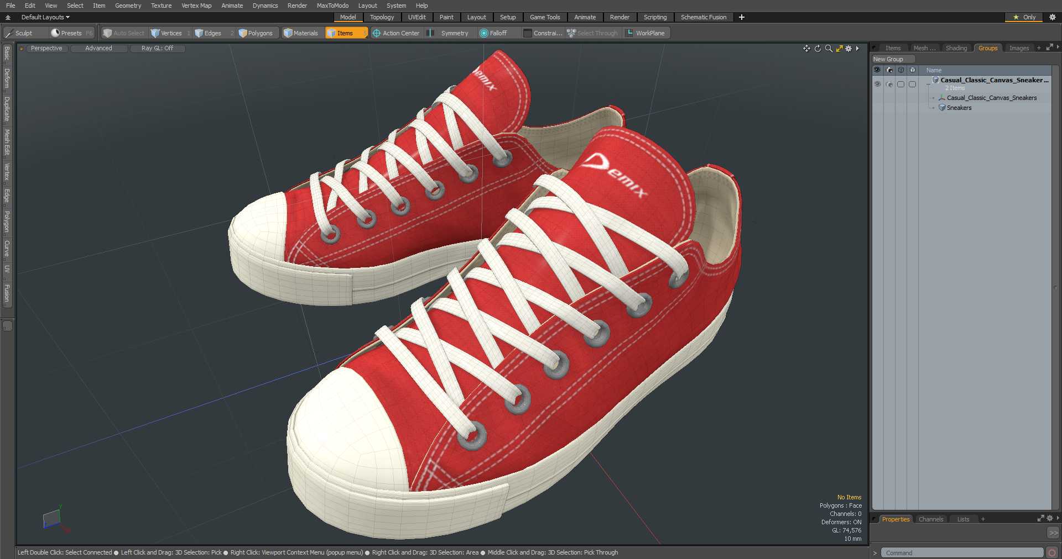Select the Sneakers mesh item
The height and width of the screenshot is (559, 1062).
(959, 108)
